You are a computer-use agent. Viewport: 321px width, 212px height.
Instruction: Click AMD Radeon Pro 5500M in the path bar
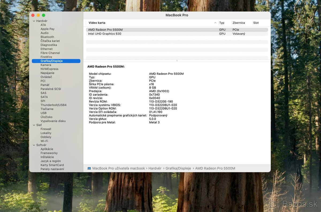[x=215, y=168]
